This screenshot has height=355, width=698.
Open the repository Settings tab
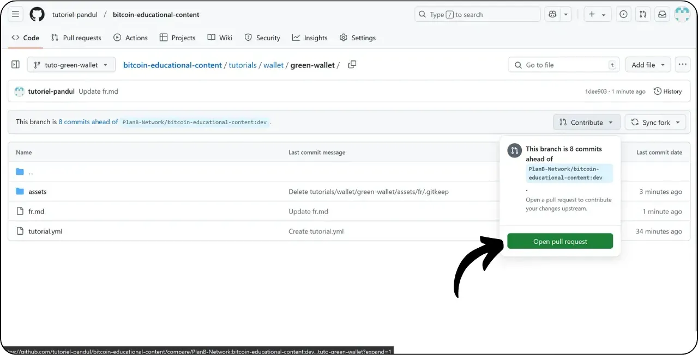tap(358, 38)
